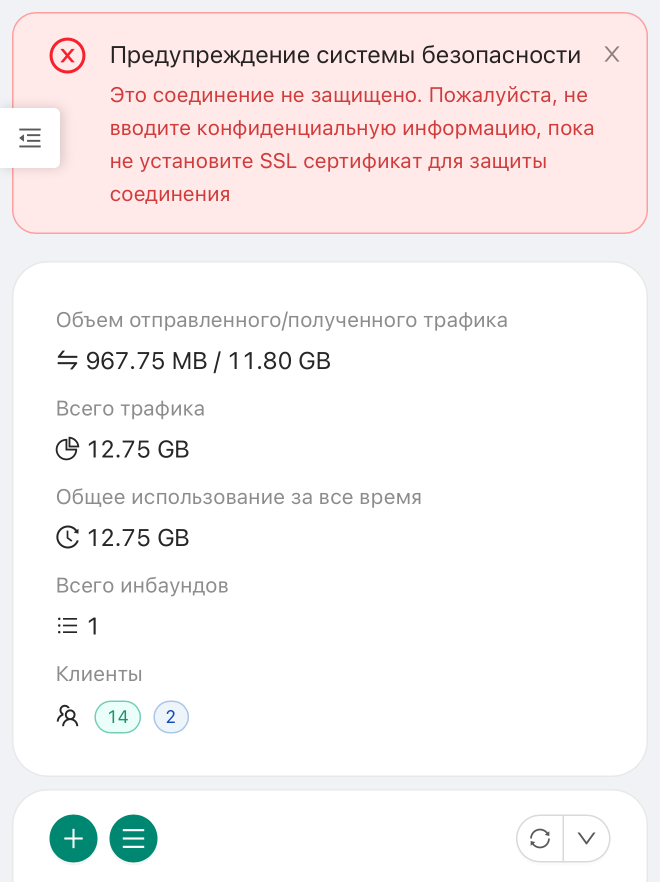This screenshot has width=660, height=882.
Task: Open the sidebar menu toggle
Action: pyautogui.click(x=30, y=138)
